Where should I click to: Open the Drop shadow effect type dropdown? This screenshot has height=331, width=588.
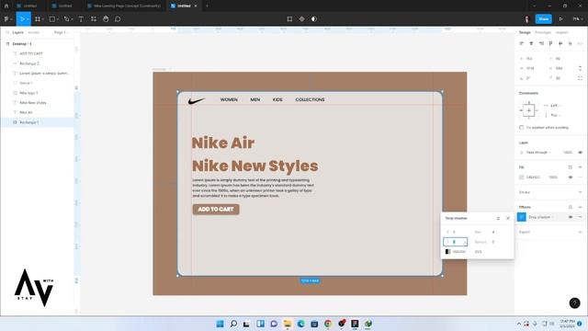point(541,217)
